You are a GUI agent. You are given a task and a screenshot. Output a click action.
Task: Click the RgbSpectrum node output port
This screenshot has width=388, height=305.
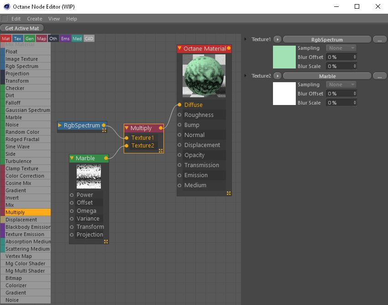click(104, 125)
